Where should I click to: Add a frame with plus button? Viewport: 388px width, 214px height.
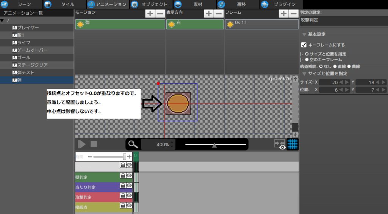pyautogui.click(x=283, y=14)
